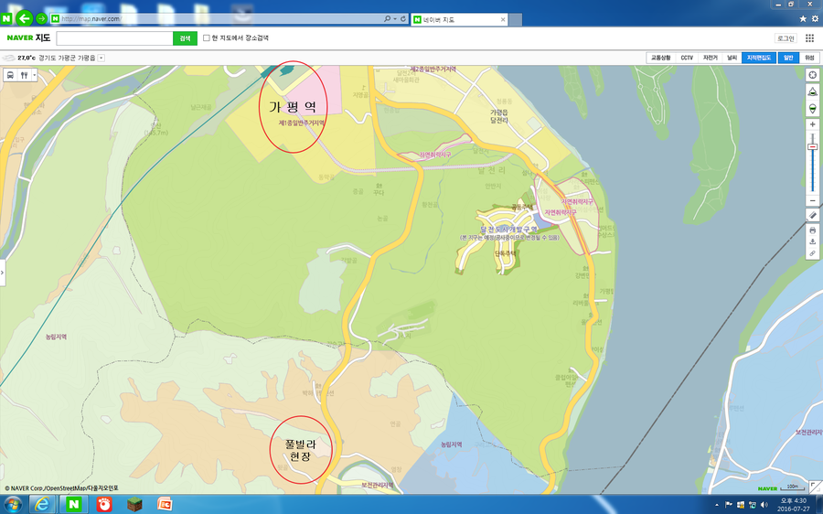Screen dimensions: 823x514
Task: Close the 네이버 지도 tab
Action: [503, 19]
